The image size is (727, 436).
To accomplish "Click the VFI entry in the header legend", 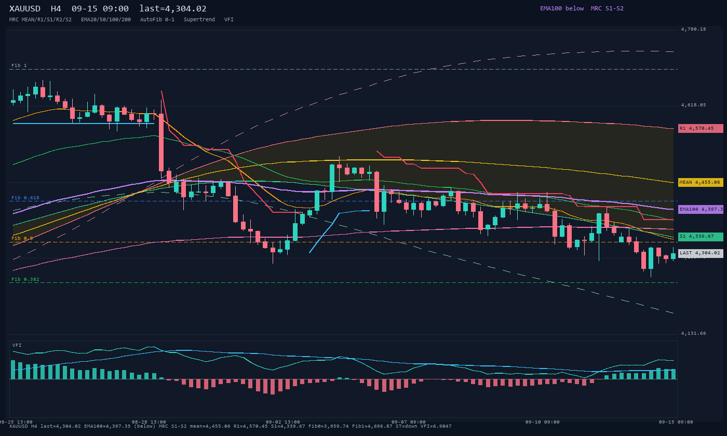I will pyautogui.click(x=229, y=20).
